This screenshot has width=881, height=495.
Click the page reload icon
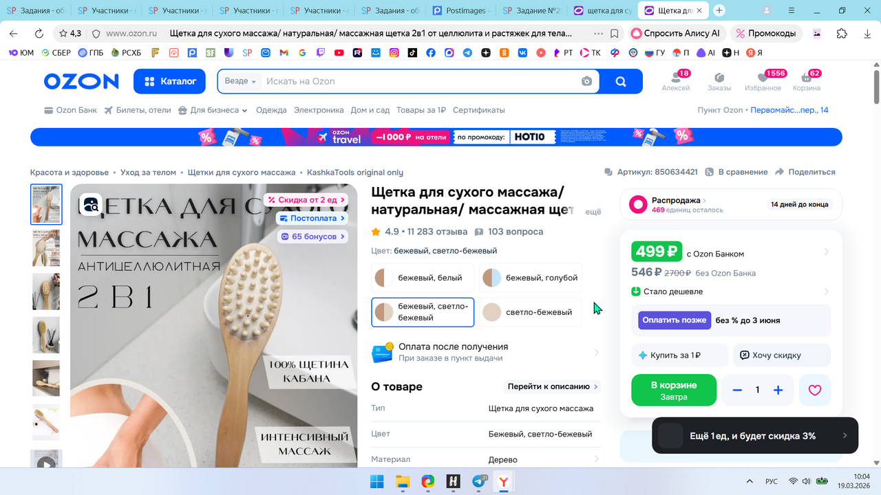click(x=39, y=33)
